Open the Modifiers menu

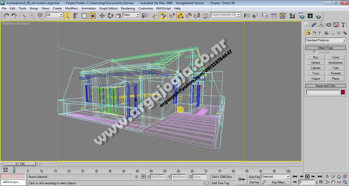click(72, 8)
